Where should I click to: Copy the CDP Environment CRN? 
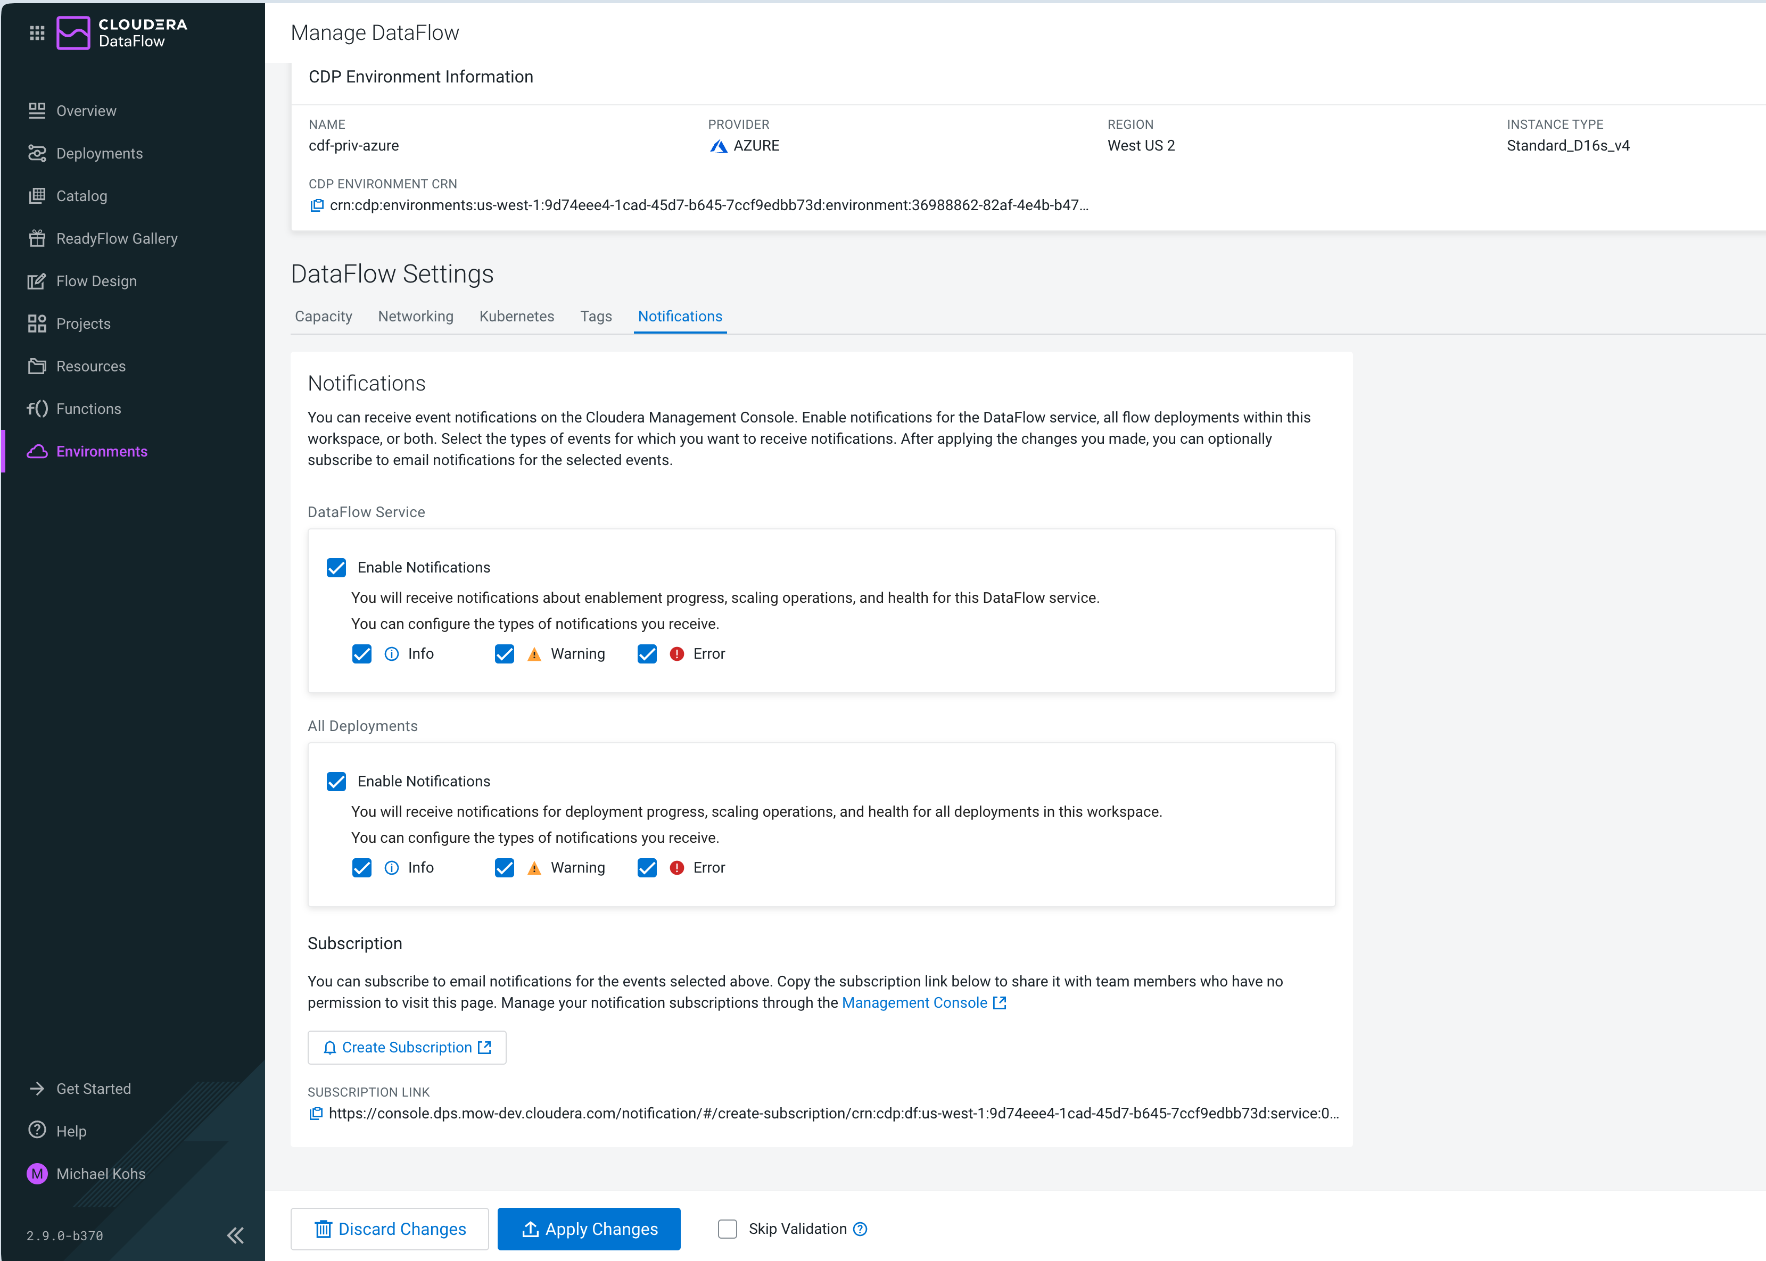point(317,205)
